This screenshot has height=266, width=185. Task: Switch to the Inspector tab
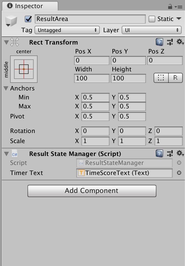30,6
